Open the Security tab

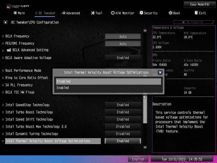(x=148, y=13)
